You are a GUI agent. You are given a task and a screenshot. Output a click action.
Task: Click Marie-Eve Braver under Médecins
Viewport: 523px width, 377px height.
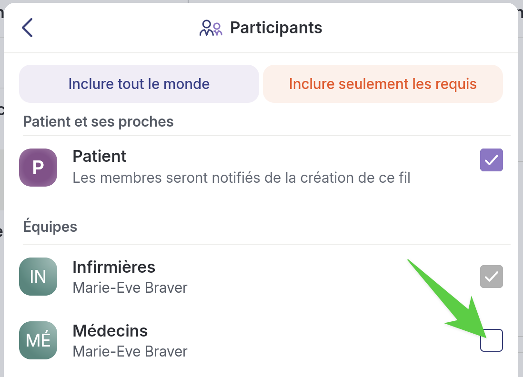[x=130, y=352]
